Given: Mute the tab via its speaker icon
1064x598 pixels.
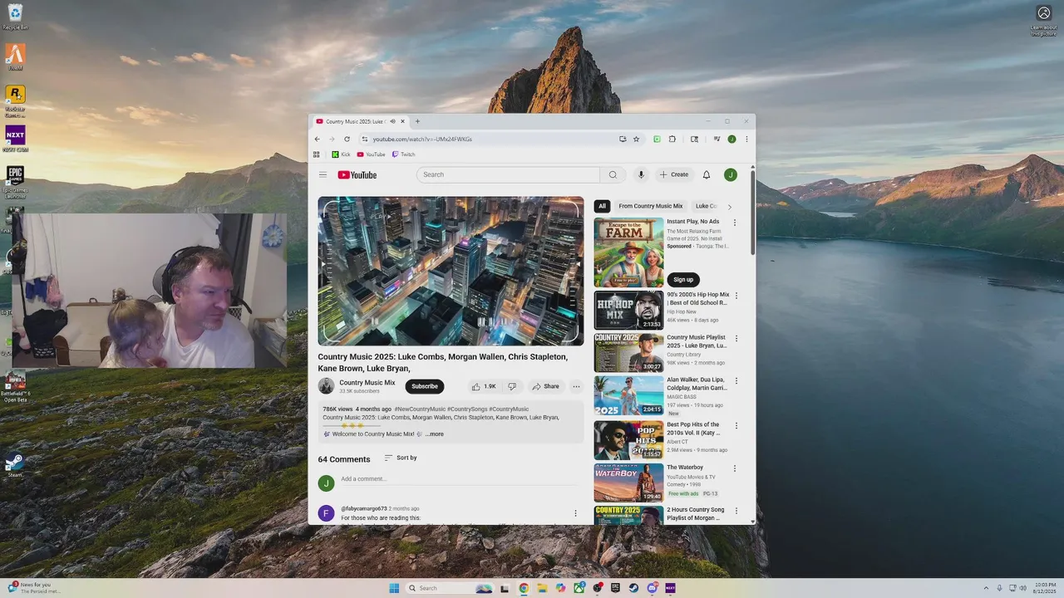Looking at the screenshot, I should (x=392, y=121).
